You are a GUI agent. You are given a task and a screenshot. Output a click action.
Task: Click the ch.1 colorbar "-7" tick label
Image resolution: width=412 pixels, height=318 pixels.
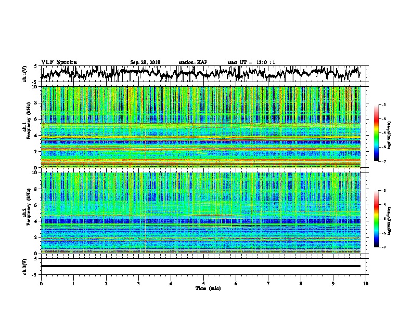pos(384,161)
